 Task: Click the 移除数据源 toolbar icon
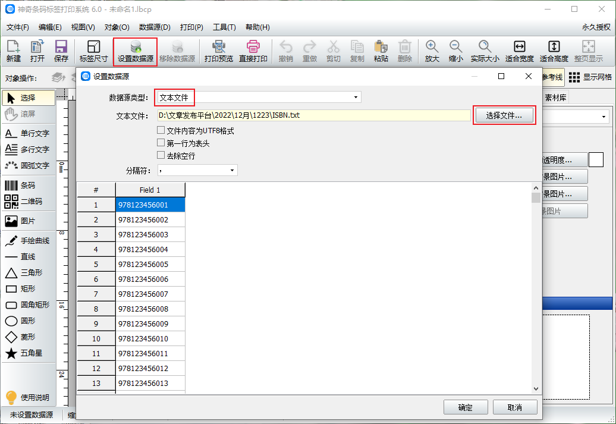pyautogui.click(x=177, y=51)
